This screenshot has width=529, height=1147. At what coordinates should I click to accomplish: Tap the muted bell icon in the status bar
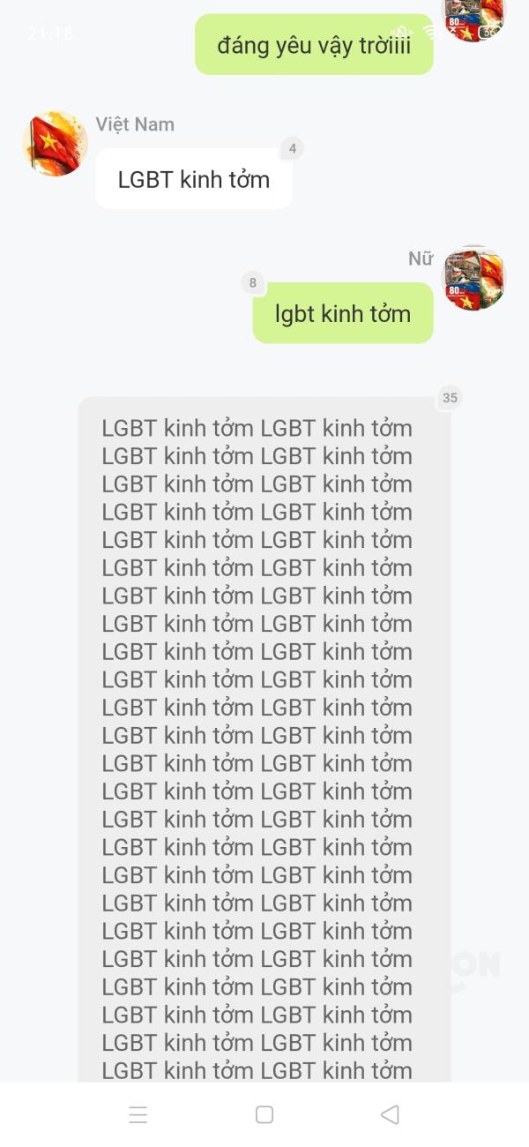click(x=402, y=33)
